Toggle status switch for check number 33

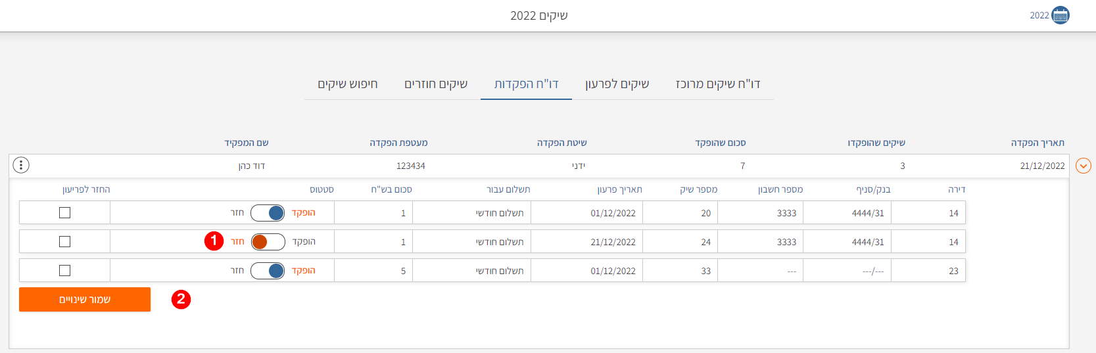coord(268,271)
